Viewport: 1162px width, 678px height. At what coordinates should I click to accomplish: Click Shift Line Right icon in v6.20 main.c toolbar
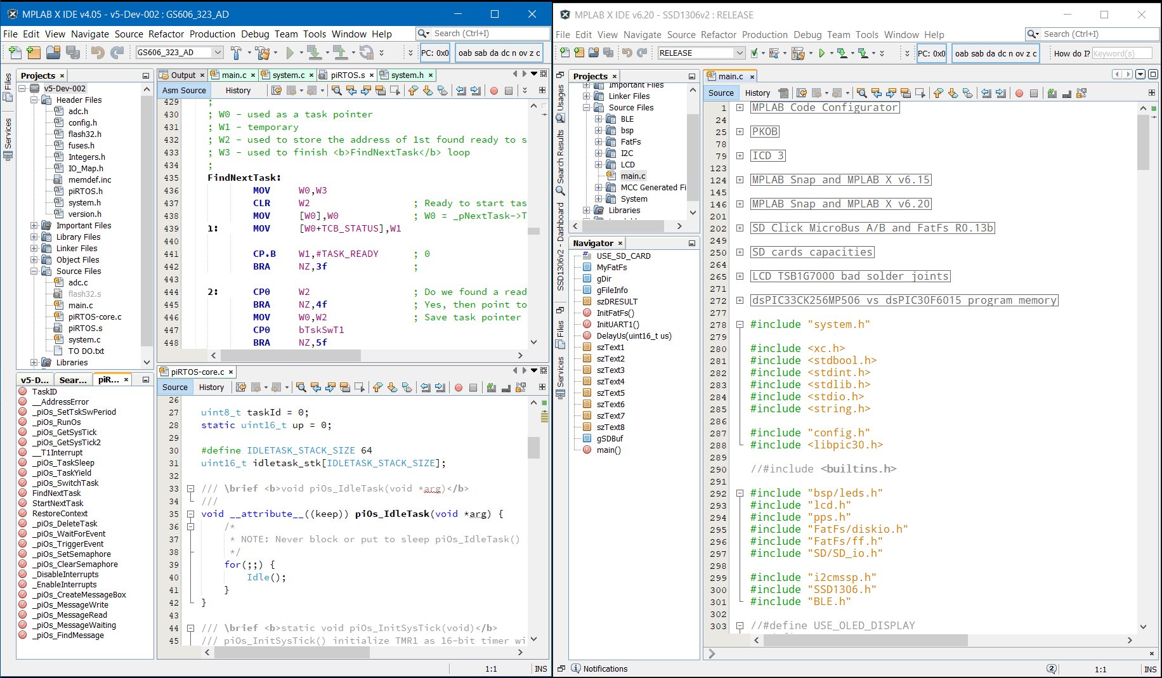pyautogui.click(x=1001, y=93)
